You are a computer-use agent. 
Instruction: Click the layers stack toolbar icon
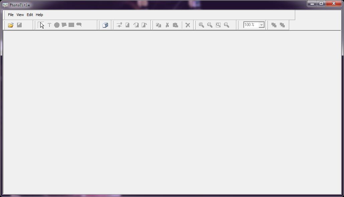(x=105, y=25)
